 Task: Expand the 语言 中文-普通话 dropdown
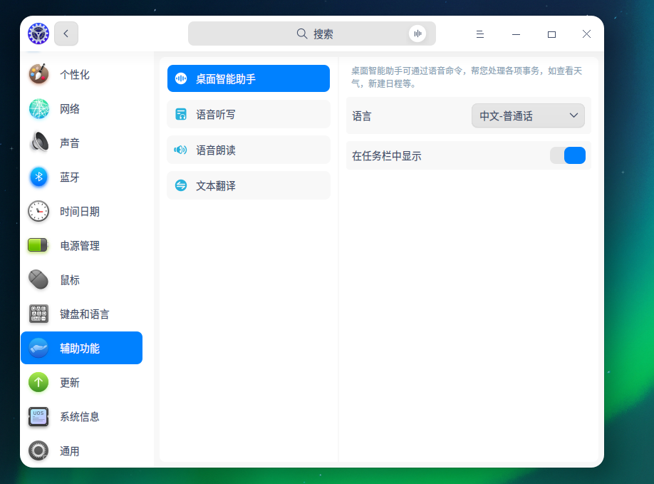click(x=528, y=115)
